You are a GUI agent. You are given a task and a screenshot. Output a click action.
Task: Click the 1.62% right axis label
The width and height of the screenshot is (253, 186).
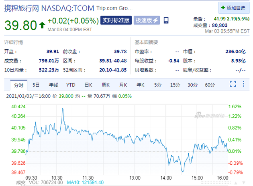coord(235,107)
